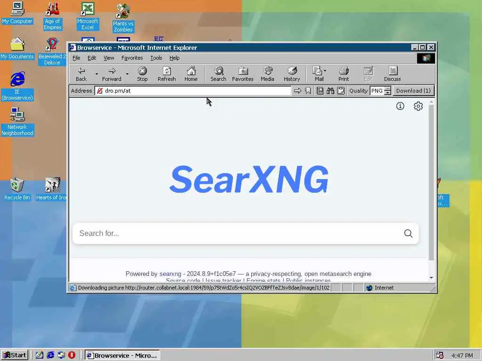The height and width of the screenshot is (361, 482).
Task: Stop the page from loading
Action: [142, 74]
